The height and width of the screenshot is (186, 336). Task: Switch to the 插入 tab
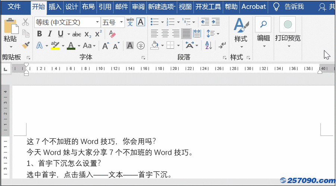(x=55, y=7)
